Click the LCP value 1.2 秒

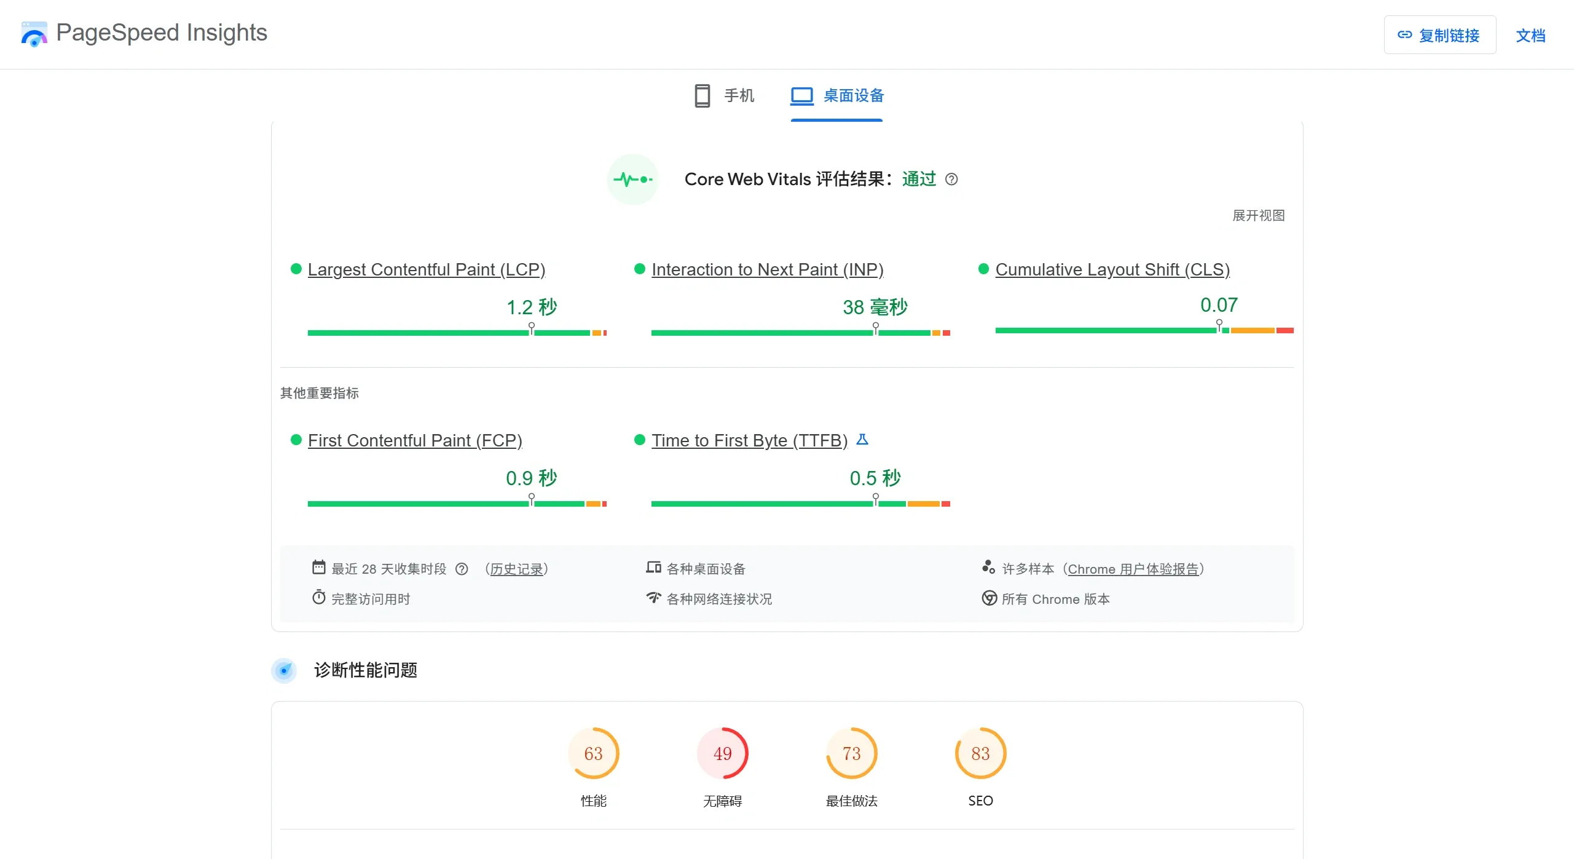[x=532, y=307]
